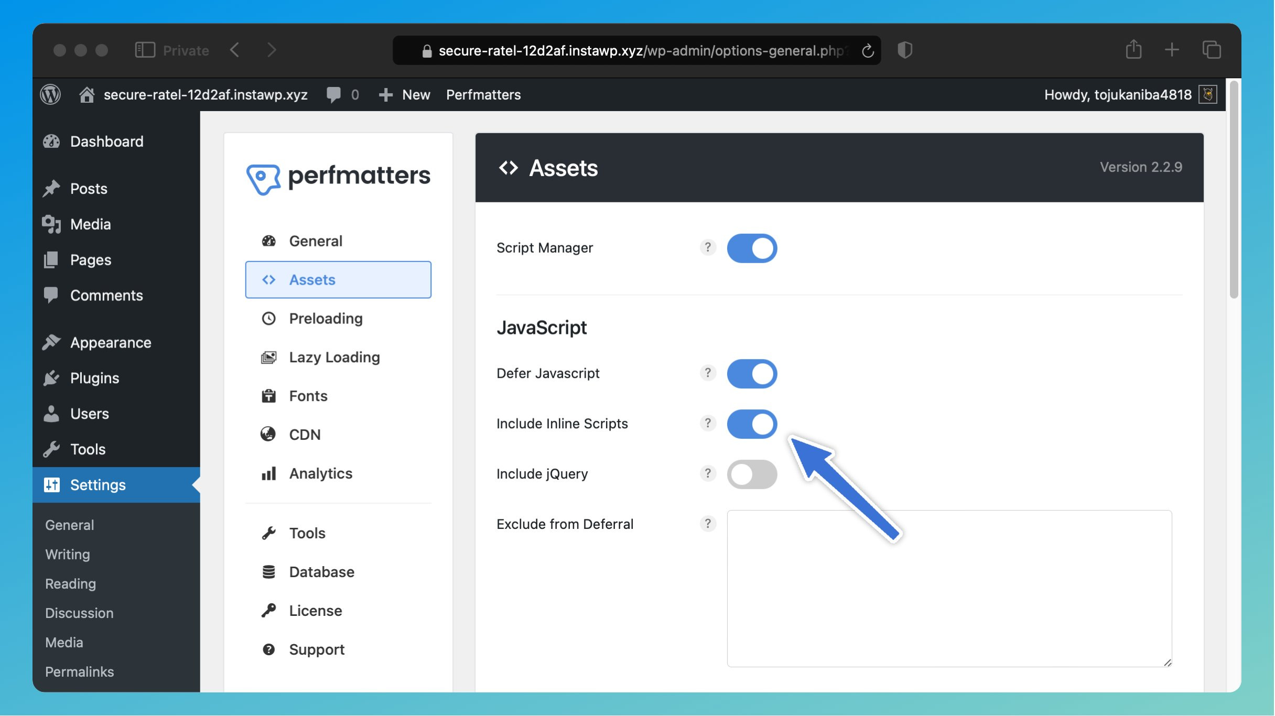The height and width of the screenshot is (716, 1275).
Task: Open perfmatters Tools section
Action: (338, 534)
